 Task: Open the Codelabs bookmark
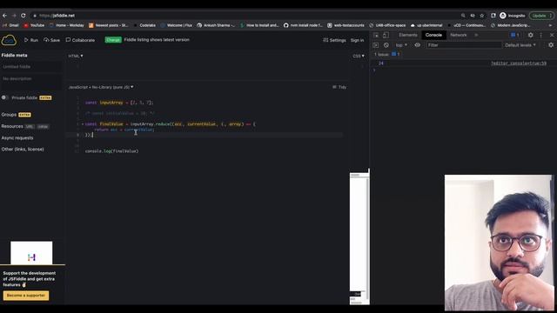pos(144,25)
